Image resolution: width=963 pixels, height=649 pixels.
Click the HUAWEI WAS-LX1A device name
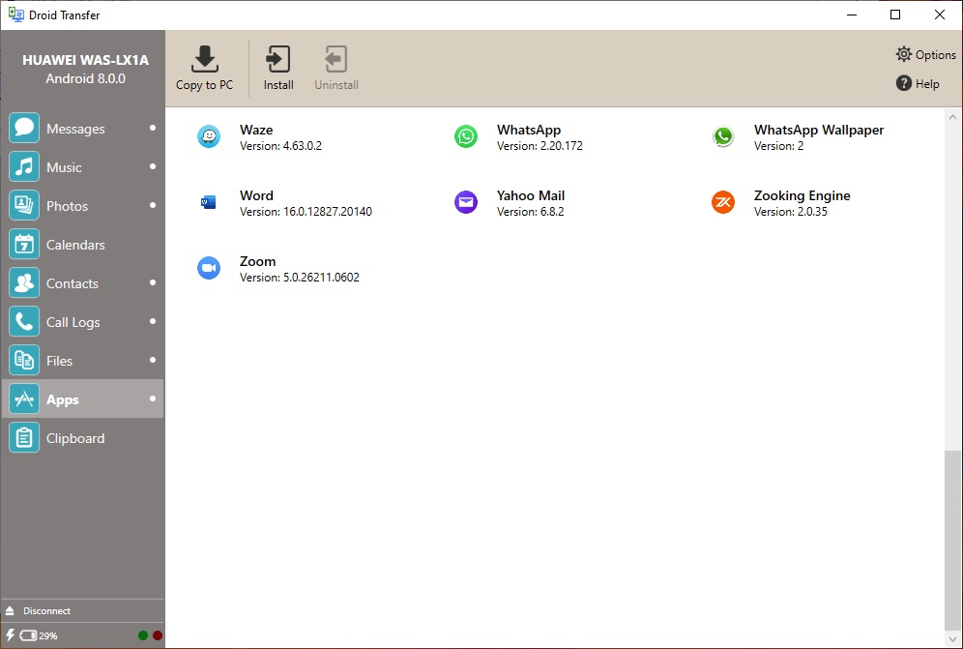tap(85, 60)
